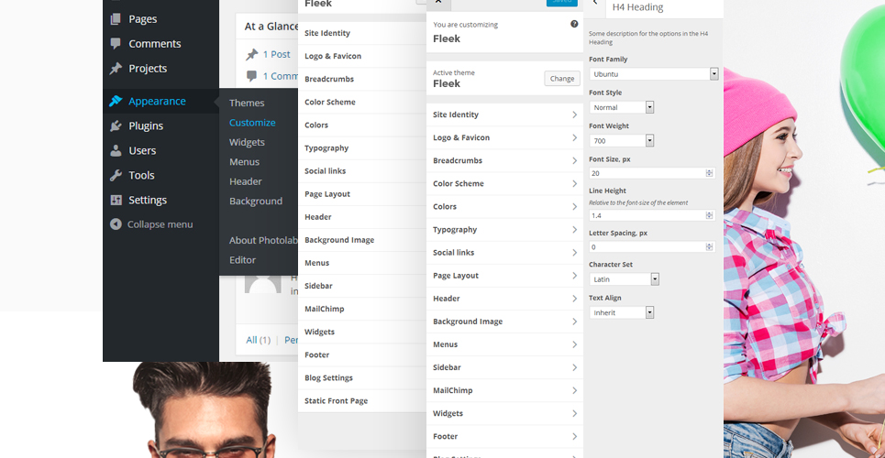Click Collapse menu text in sidebar
The image size is (885, 458).
pos(160,224)
